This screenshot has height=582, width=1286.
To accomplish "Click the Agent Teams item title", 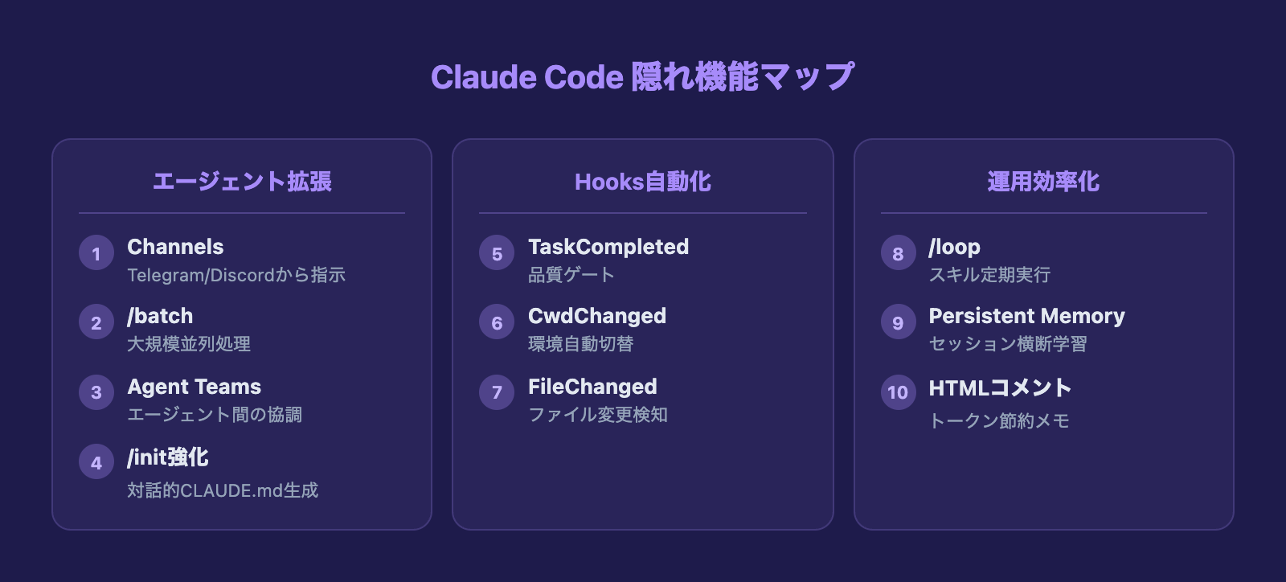I will [x=194, y=387].
